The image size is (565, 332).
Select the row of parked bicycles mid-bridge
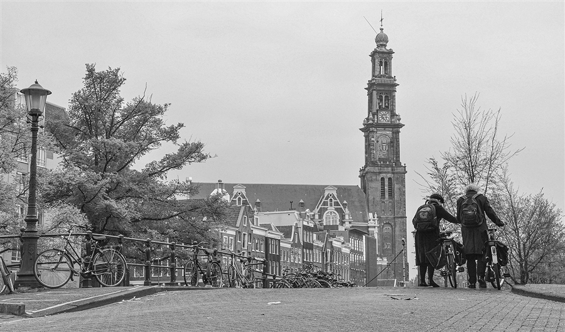pyautogui.click(x=308, y=277)
